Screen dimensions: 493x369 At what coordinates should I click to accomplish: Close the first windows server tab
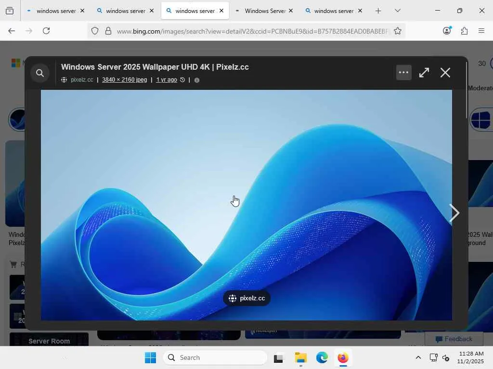82,11
